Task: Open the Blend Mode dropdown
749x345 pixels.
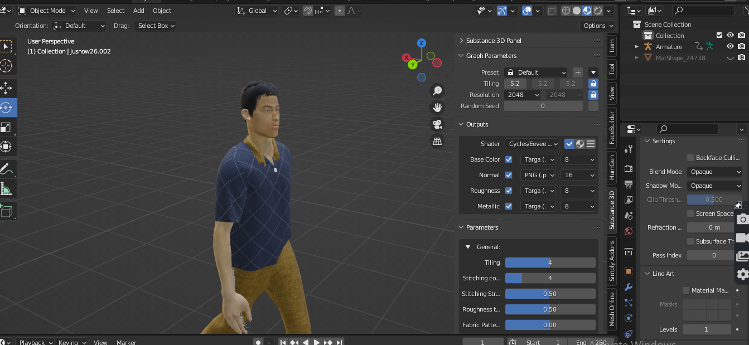Action: coord(714,172)
